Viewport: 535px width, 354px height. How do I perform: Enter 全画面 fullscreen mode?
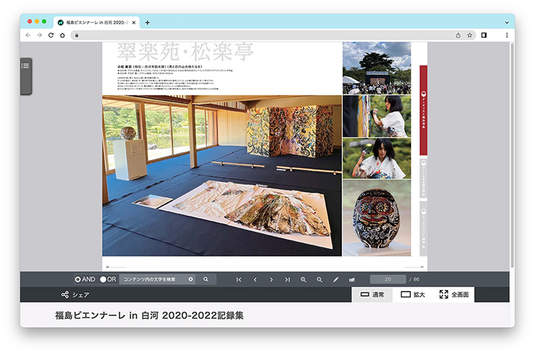[454, 295]
